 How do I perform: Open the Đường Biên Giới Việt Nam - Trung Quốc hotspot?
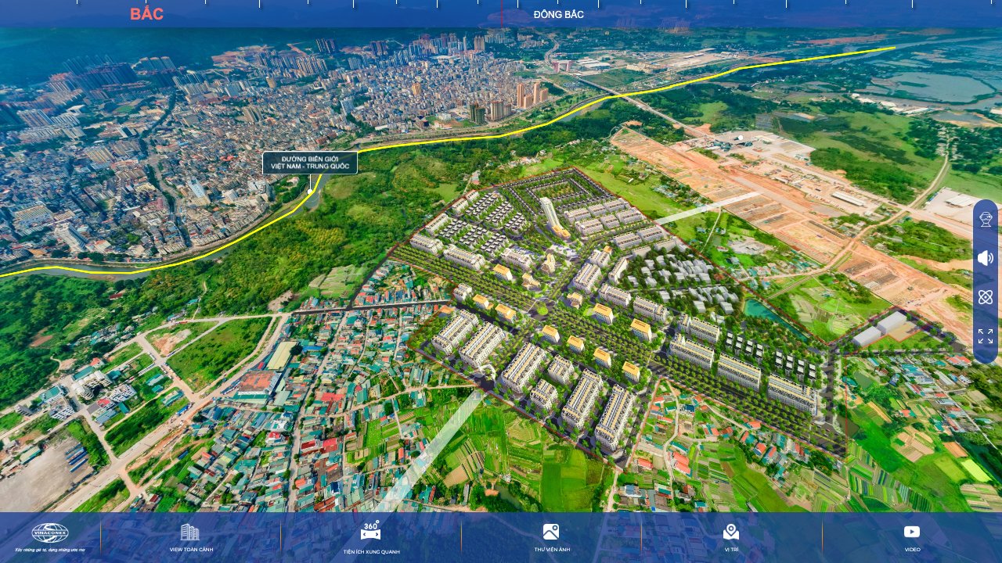[310, 163]
